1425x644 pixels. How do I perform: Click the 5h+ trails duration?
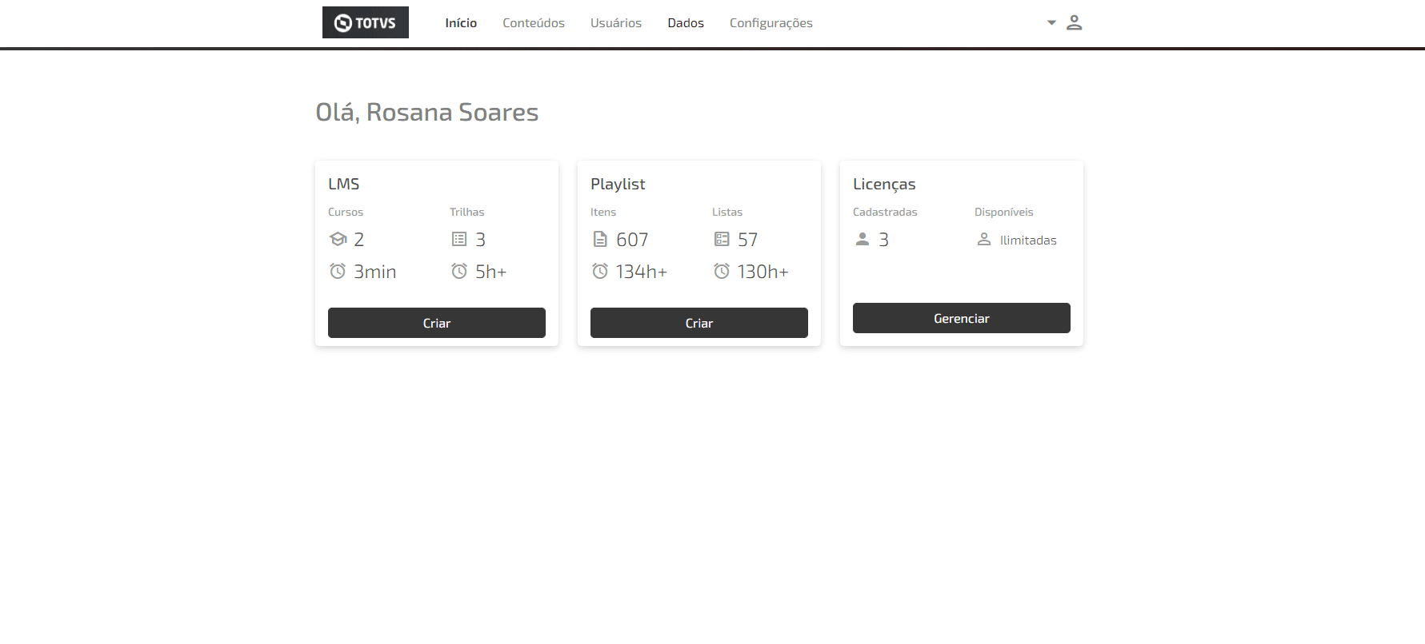tap(491, 272)
